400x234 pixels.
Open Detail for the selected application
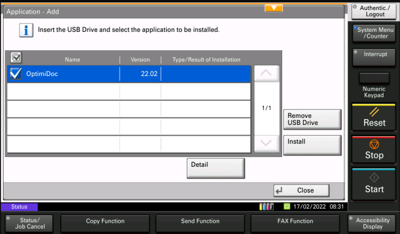(x=216, y=168)
